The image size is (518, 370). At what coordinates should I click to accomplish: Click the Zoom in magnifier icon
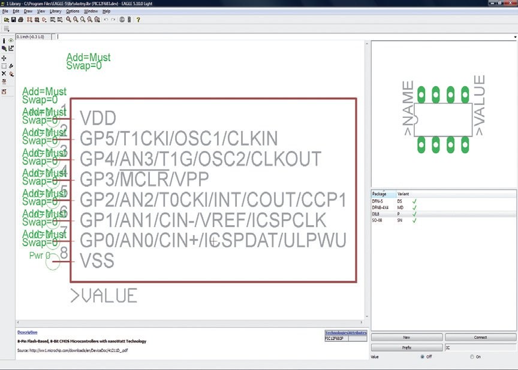pyautogui.click(x=76, y=20)
